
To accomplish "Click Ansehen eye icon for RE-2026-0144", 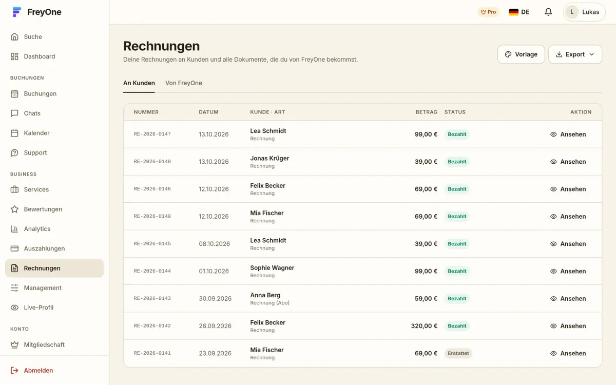I will [553, 271].
